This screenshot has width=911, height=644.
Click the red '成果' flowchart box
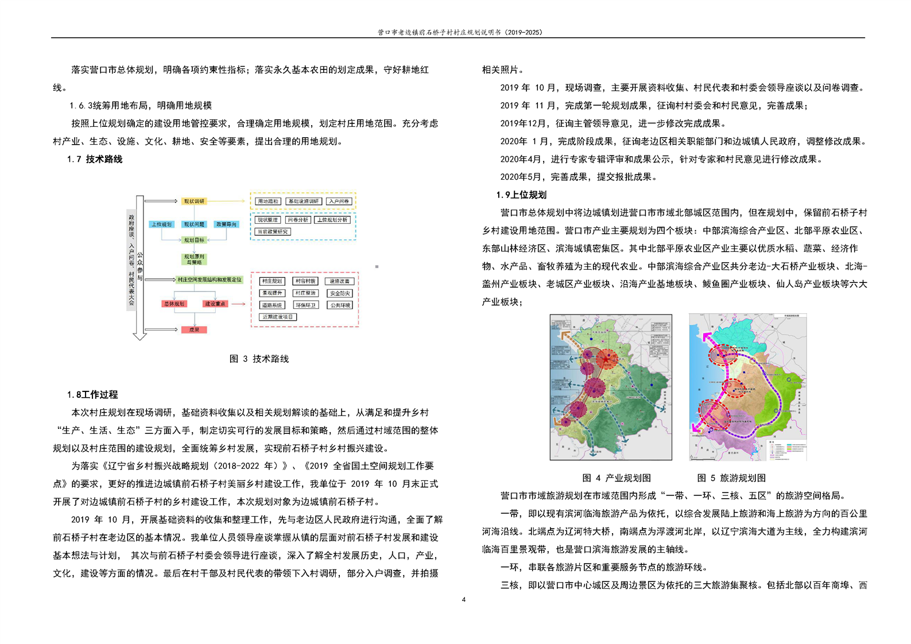point(194,329)
